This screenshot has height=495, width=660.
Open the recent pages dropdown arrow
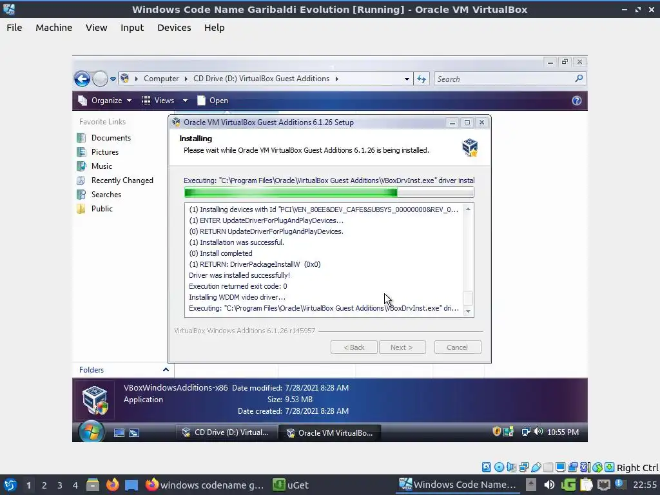point(113,79)
